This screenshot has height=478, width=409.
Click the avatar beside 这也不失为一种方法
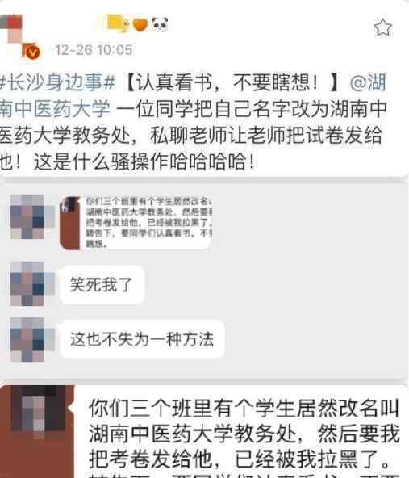coord(28,339)
